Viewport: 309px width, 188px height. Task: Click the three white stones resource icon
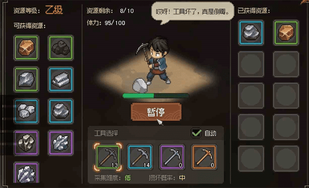tap(26, 111)
